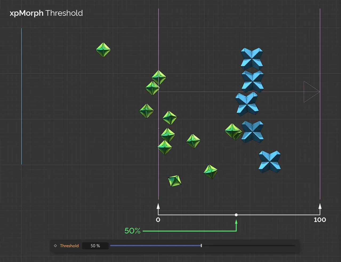Toggle the Threshold keyframe diamond

pos(55,246)
